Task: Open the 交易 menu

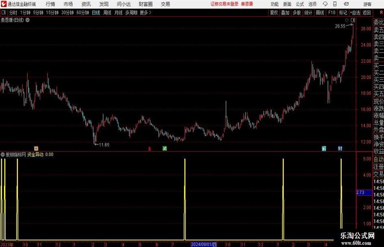Action: coord(165,4)
